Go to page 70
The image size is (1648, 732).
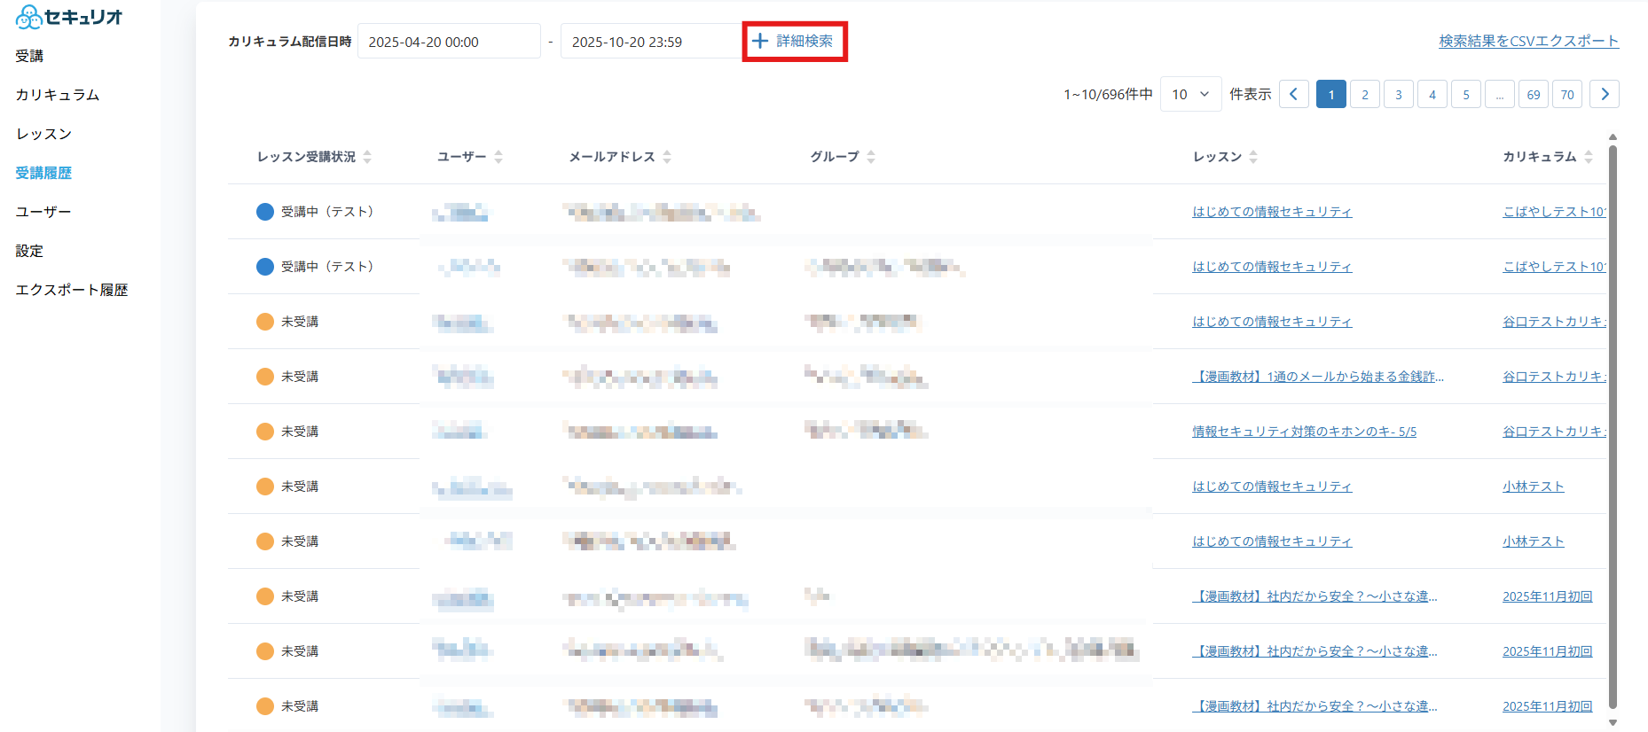1567,94
